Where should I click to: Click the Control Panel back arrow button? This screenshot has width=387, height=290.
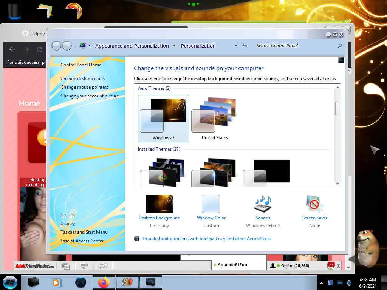click(57, 46)
